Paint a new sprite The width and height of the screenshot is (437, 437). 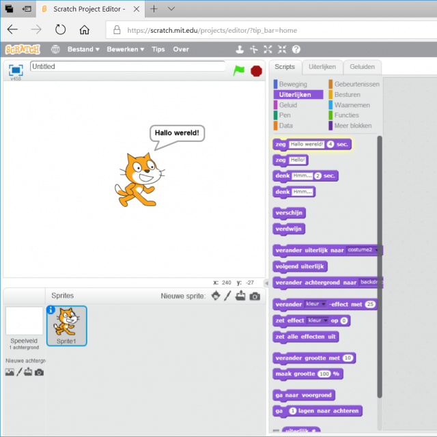[227, 296]
